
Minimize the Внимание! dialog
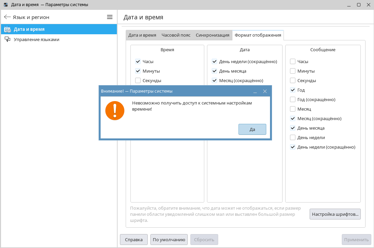point(255,91)
